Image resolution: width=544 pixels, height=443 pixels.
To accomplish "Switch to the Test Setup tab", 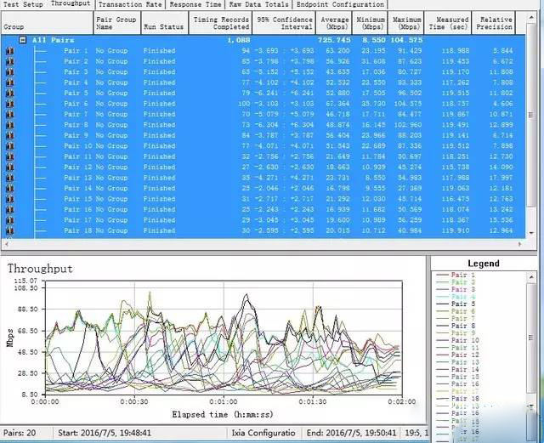I will pos(23,4).
